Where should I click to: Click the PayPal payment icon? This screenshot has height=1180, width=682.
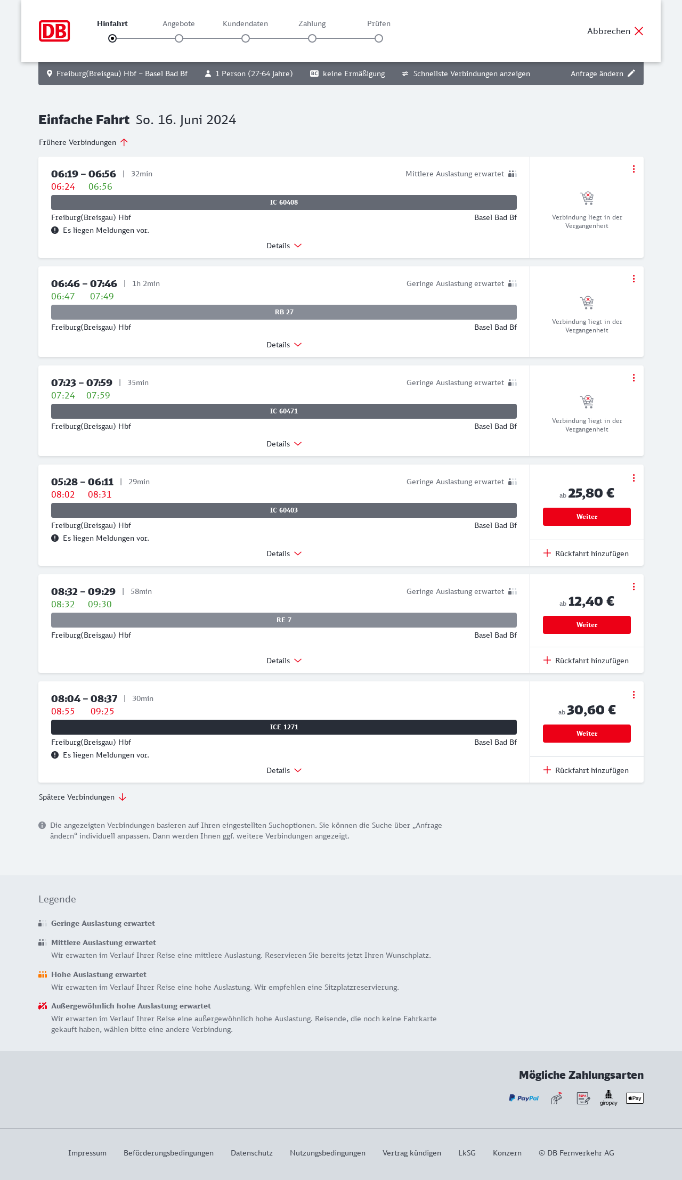tap(524, 1098)
